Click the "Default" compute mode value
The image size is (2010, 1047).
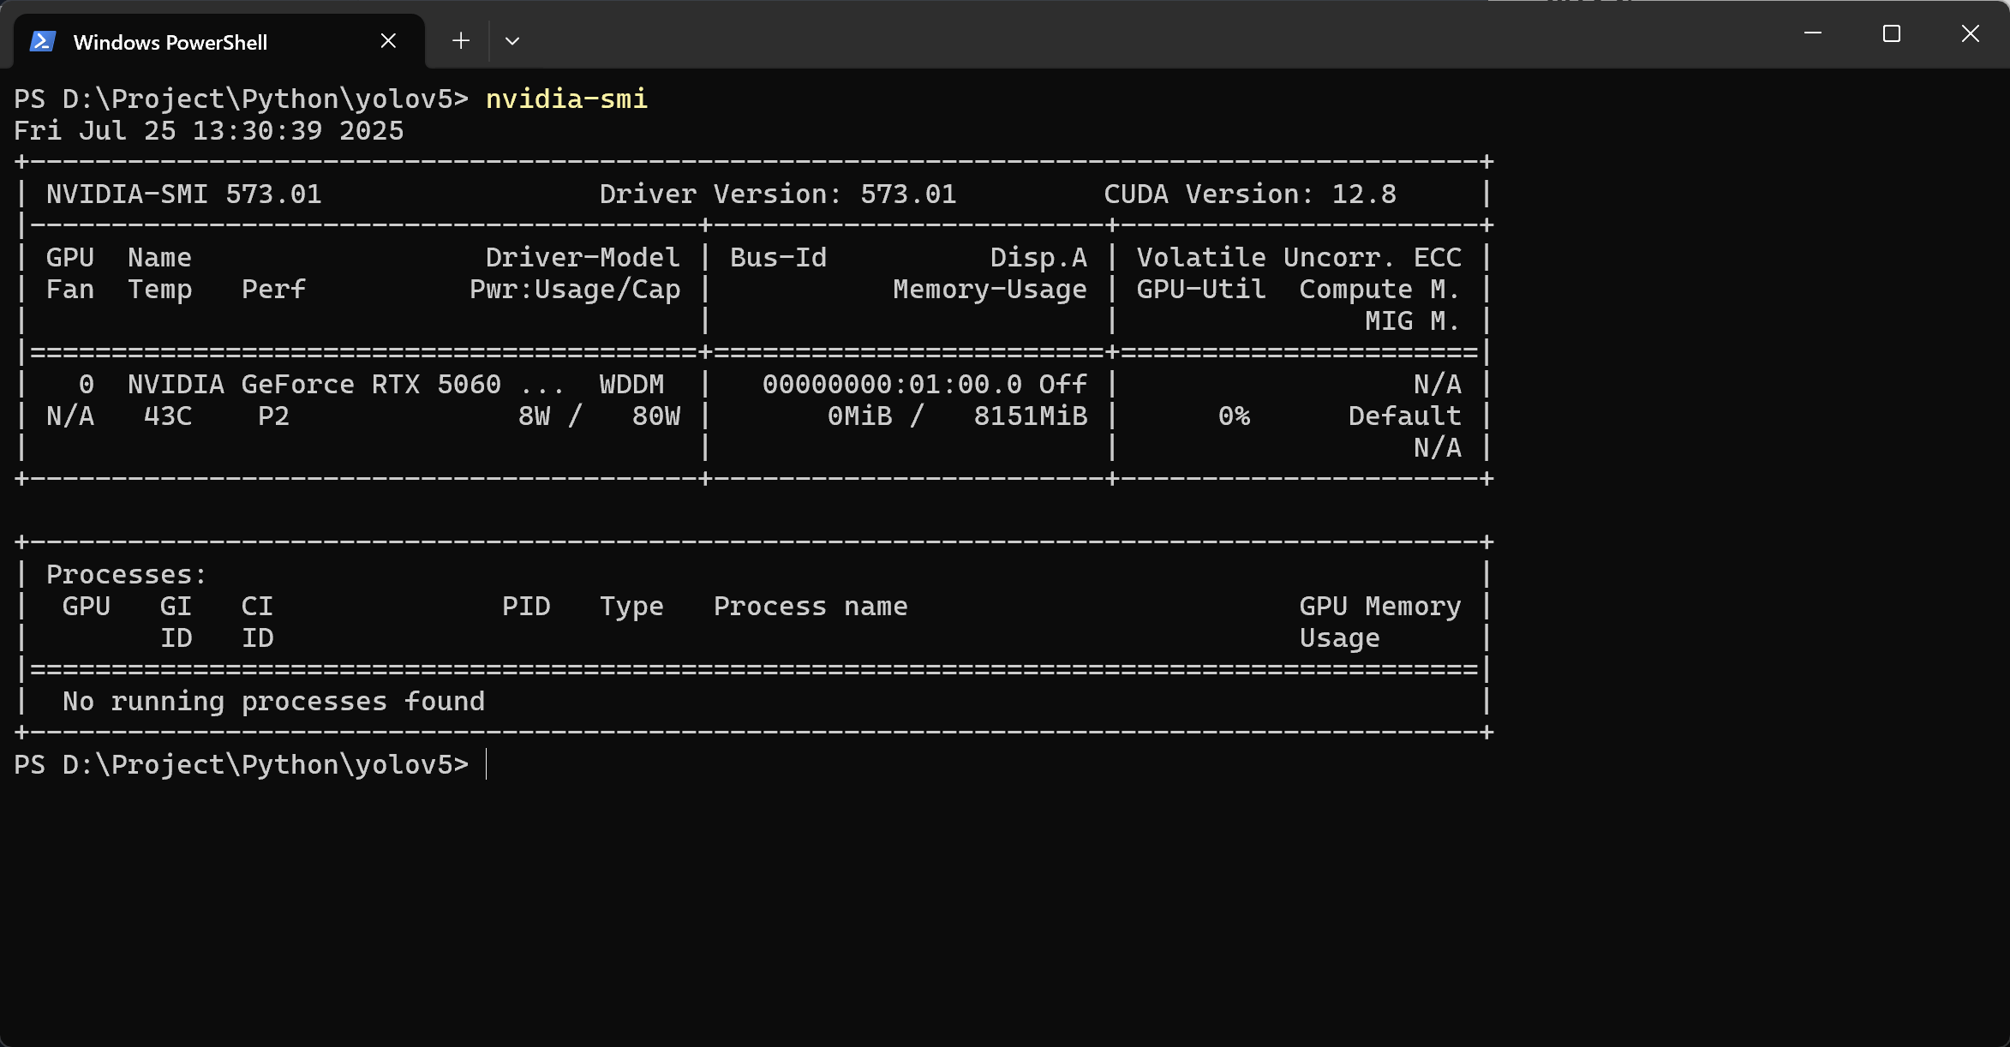pyautogui.click(x=1405, y=416)
